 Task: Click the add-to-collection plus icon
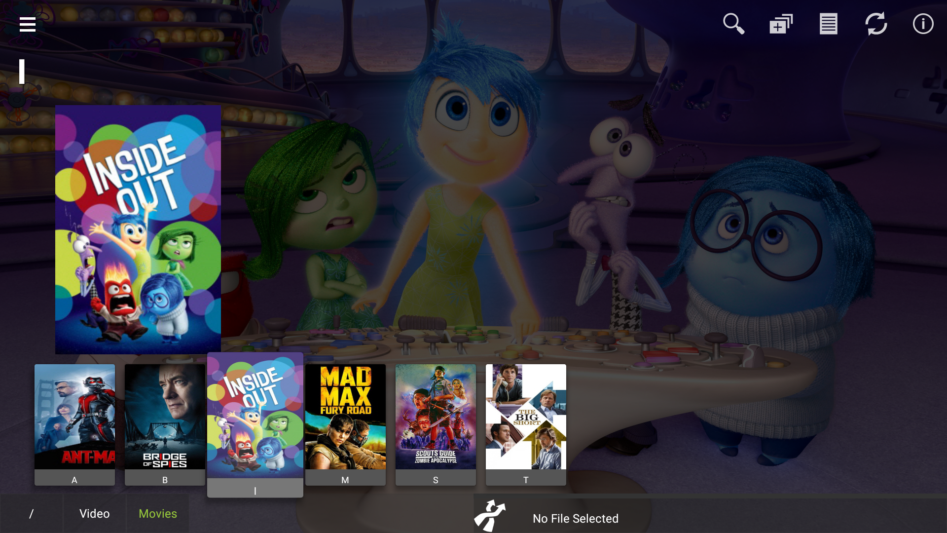click(x=781, y=24)
